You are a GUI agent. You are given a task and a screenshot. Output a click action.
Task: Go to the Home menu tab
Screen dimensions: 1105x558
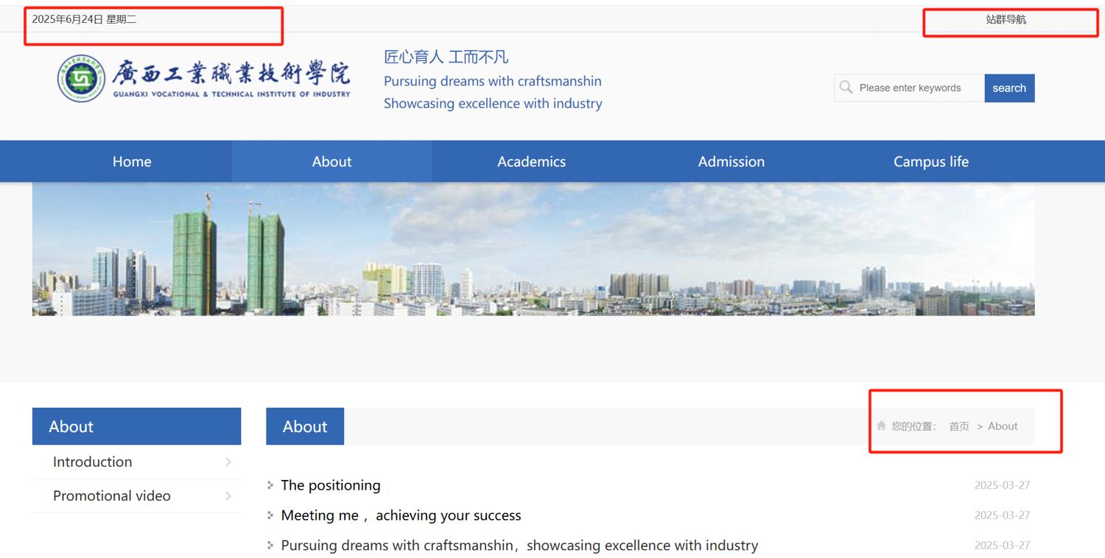pyautogui.click(x=132, y=161)
